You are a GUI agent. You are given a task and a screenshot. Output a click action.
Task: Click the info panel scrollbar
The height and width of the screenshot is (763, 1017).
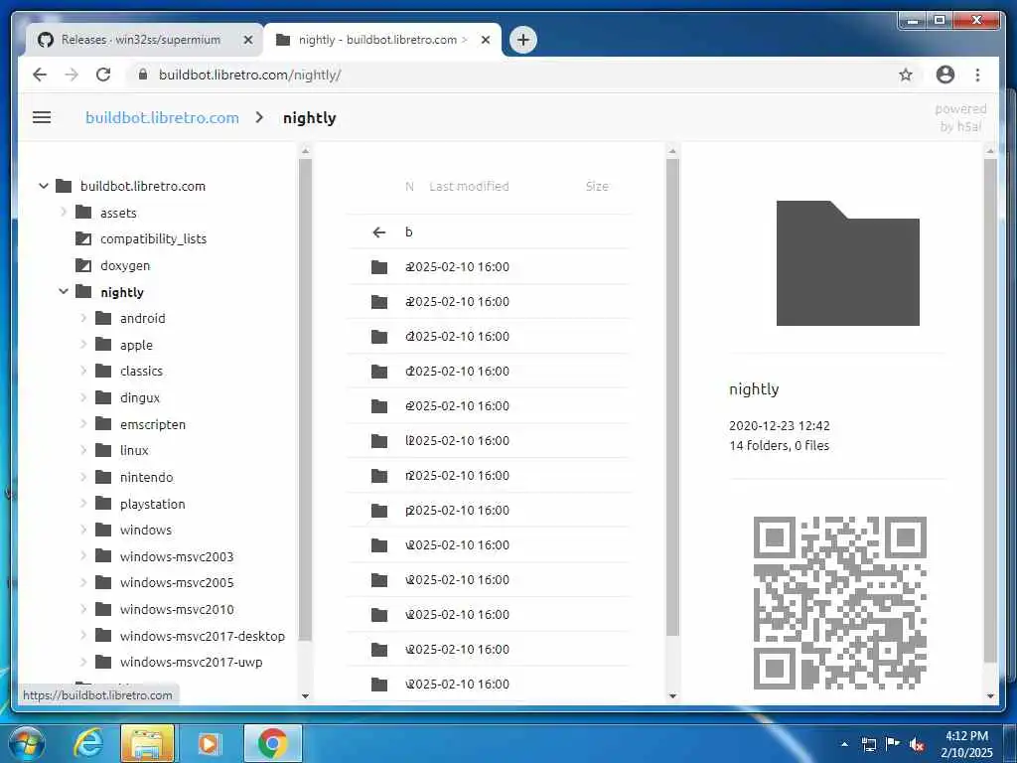pos(990,408)
